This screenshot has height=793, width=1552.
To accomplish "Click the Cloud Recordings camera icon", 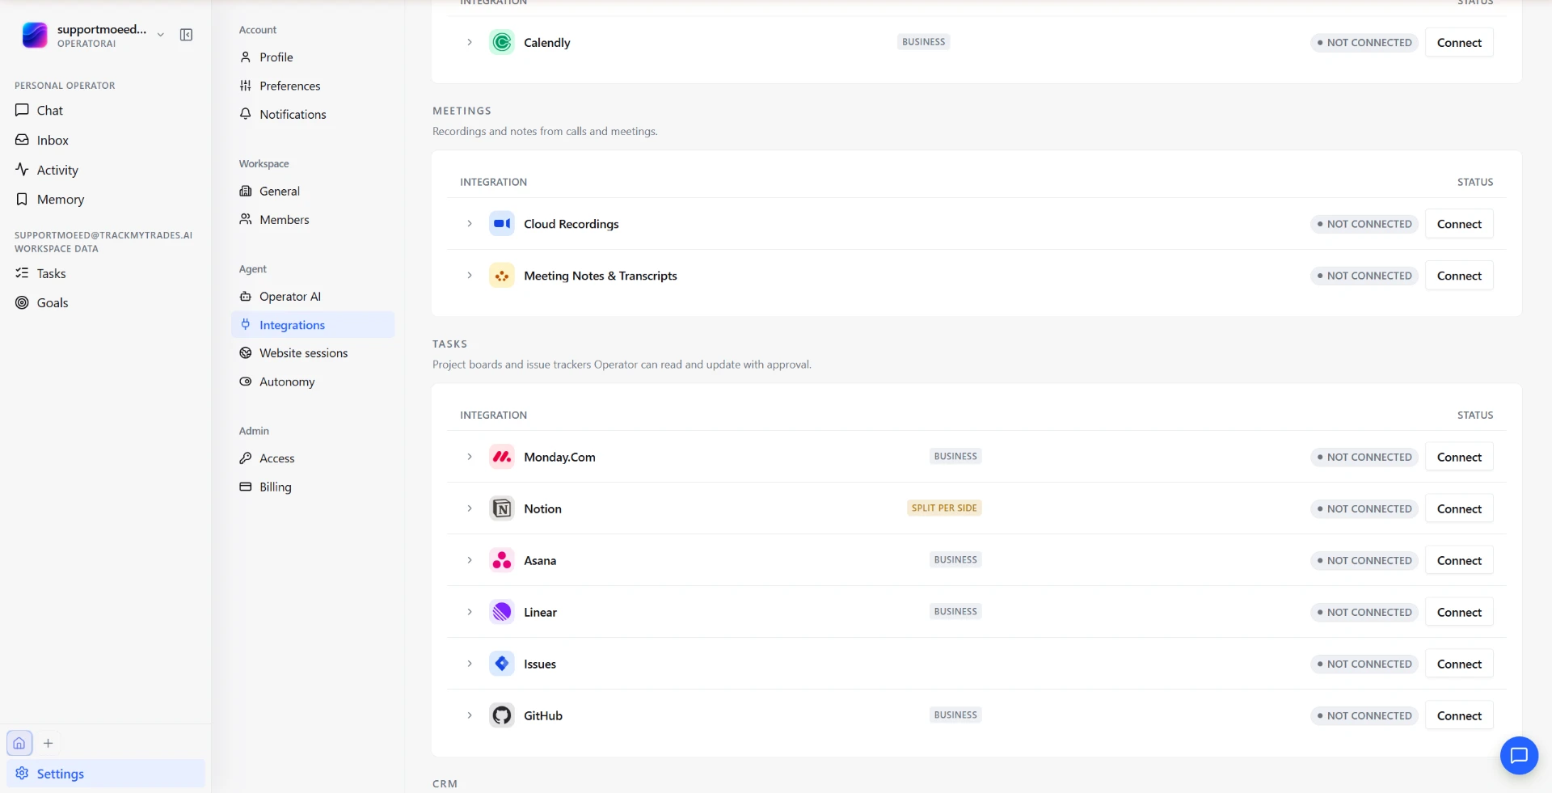I will (502, 224).
